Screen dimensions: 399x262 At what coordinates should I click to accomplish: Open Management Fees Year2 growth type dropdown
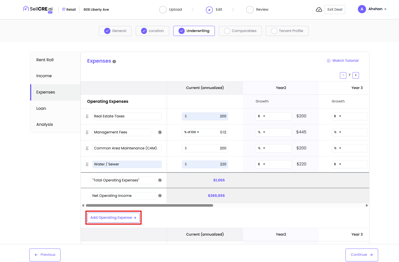[x=262, y=132]
